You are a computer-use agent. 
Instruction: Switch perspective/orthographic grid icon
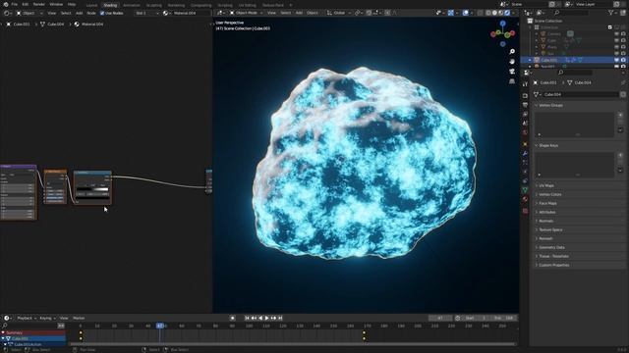point(512,81)
